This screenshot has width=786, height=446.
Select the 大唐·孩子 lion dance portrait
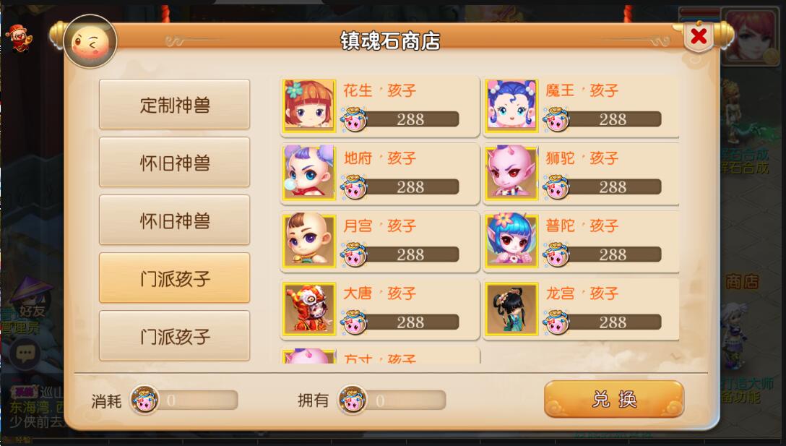(x=308, y=309)
